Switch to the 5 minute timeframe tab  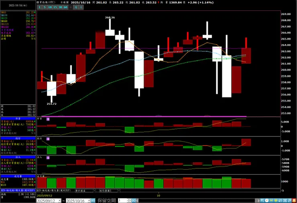[45, 7]
